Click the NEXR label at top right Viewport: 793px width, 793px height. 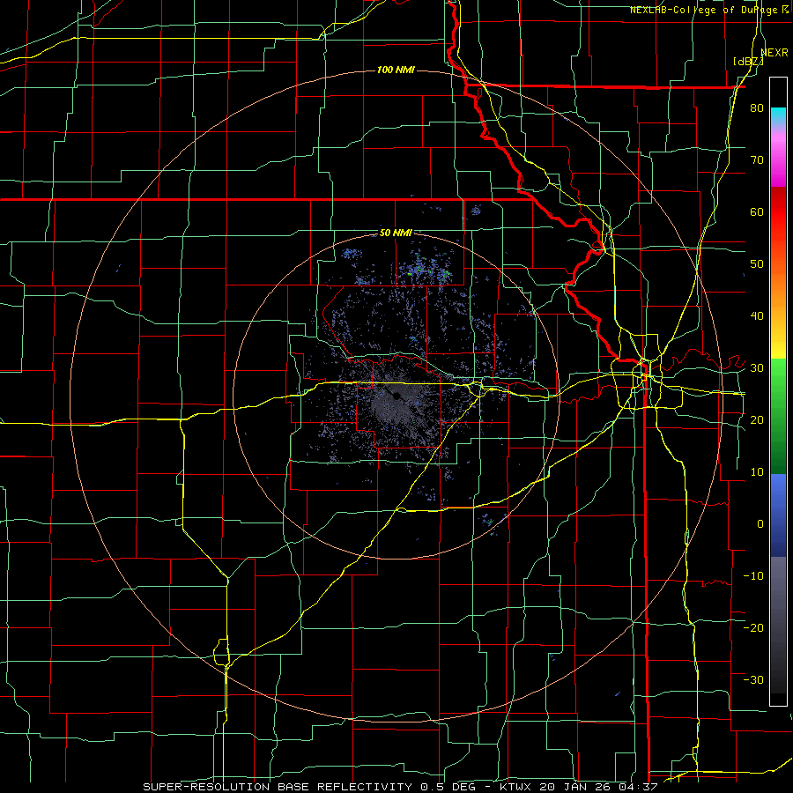point(774,53)
